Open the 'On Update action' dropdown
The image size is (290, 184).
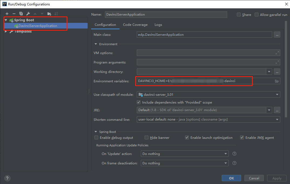click(x=226, y=154)
